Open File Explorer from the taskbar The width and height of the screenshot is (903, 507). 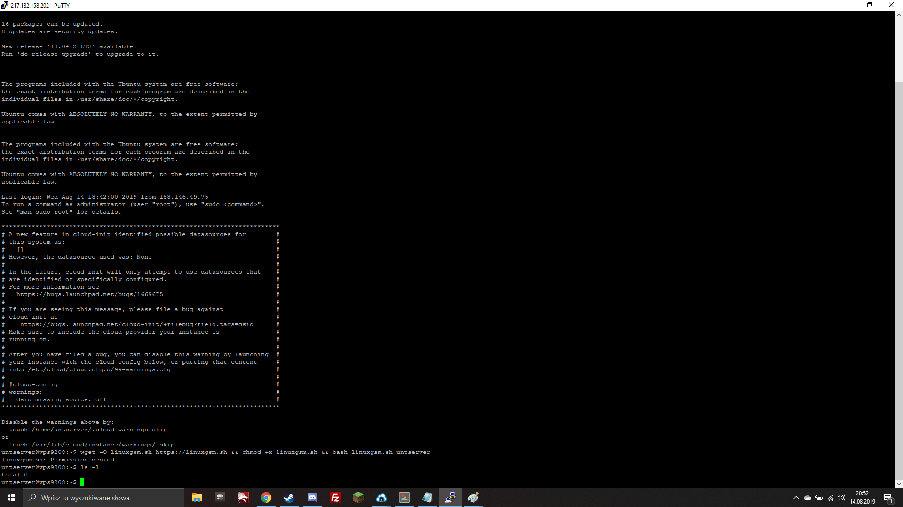197,498
